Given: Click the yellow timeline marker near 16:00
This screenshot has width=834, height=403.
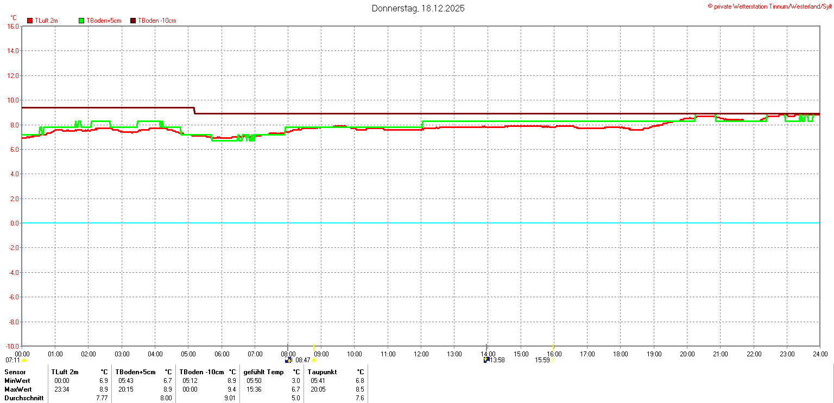Looking at the screenshot, I should coord(553,347).
